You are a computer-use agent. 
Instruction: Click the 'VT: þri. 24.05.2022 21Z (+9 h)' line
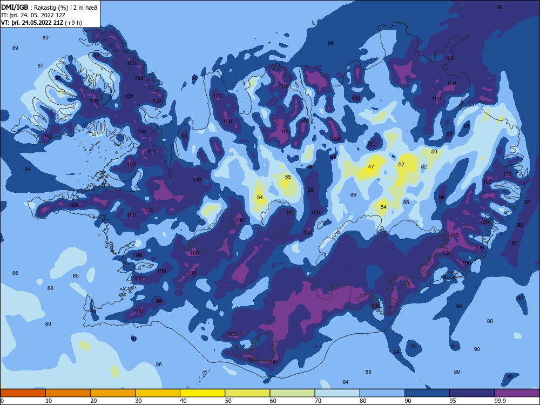[42, 23]
